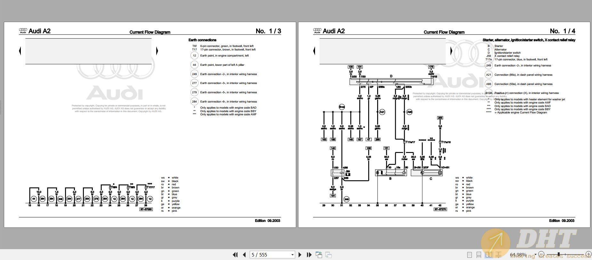
Task: Open the zoom level dropdown
Action: pos(535,255)
